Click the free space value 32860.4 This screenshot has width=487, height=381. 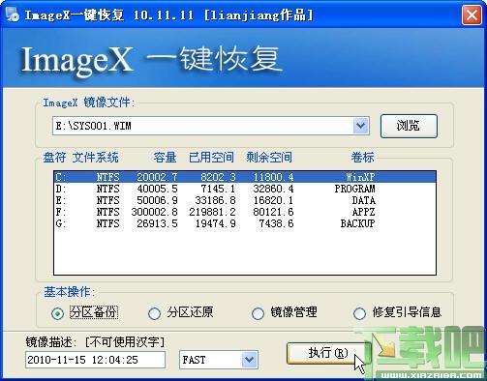273,189
